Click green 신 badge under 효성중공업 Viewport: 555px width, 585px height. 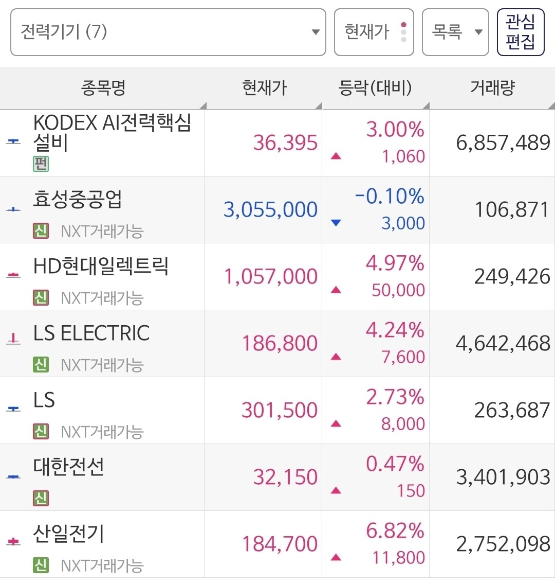tap(41, 231)
